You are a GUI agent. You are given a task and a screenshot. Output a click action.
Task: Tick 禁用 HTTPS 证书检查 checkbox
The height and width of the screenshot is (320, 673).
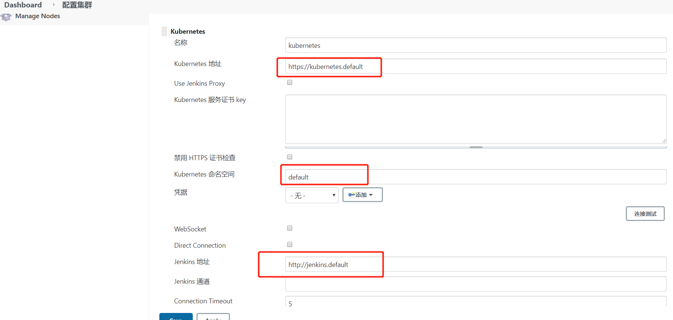click(290, 157)
